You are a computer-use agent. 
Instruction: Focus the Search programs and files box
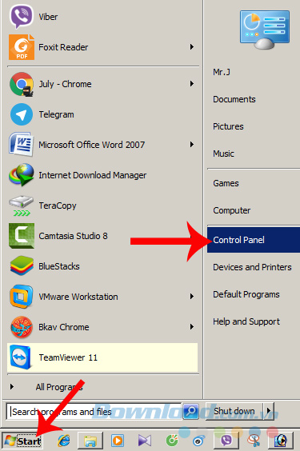[94, 412]
